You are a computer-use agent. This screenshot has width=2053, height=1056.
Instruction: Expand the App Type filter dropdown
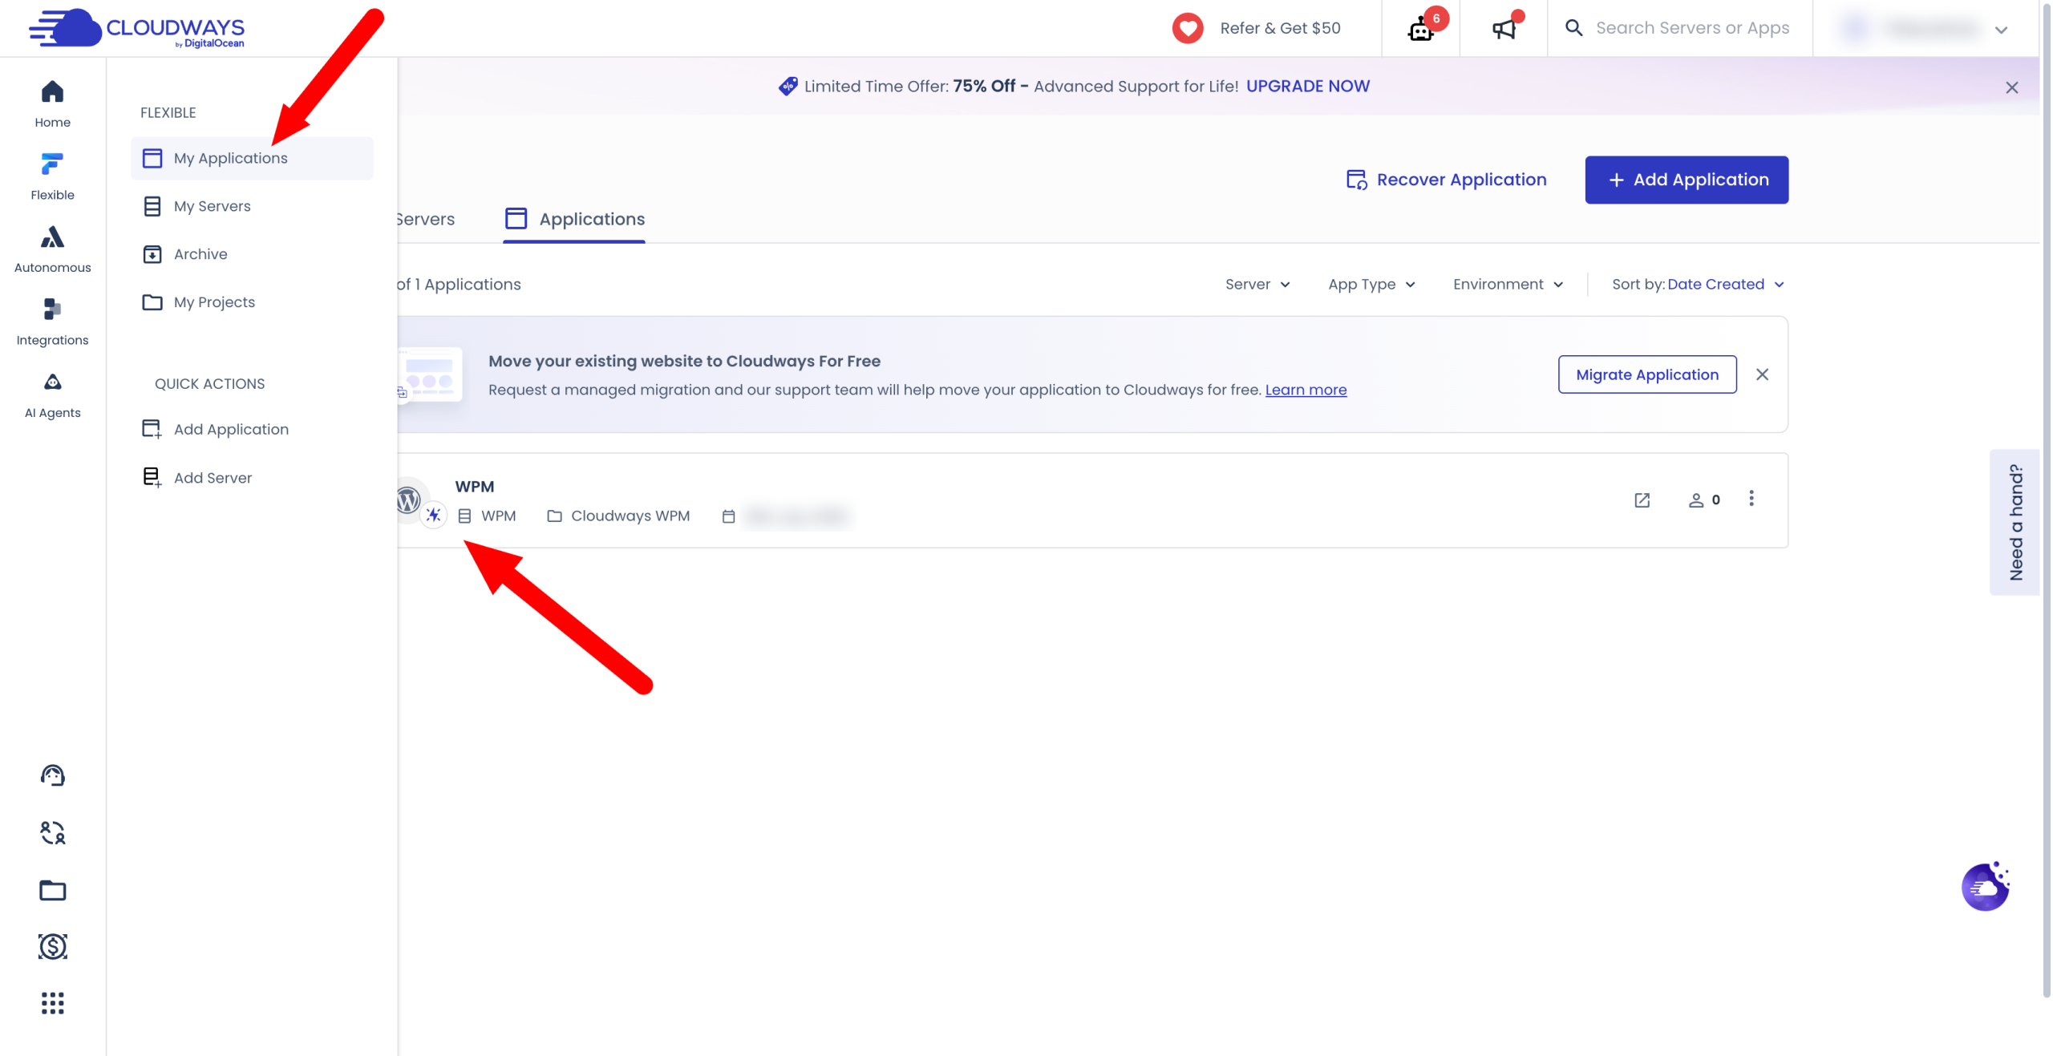[1371, 284]
